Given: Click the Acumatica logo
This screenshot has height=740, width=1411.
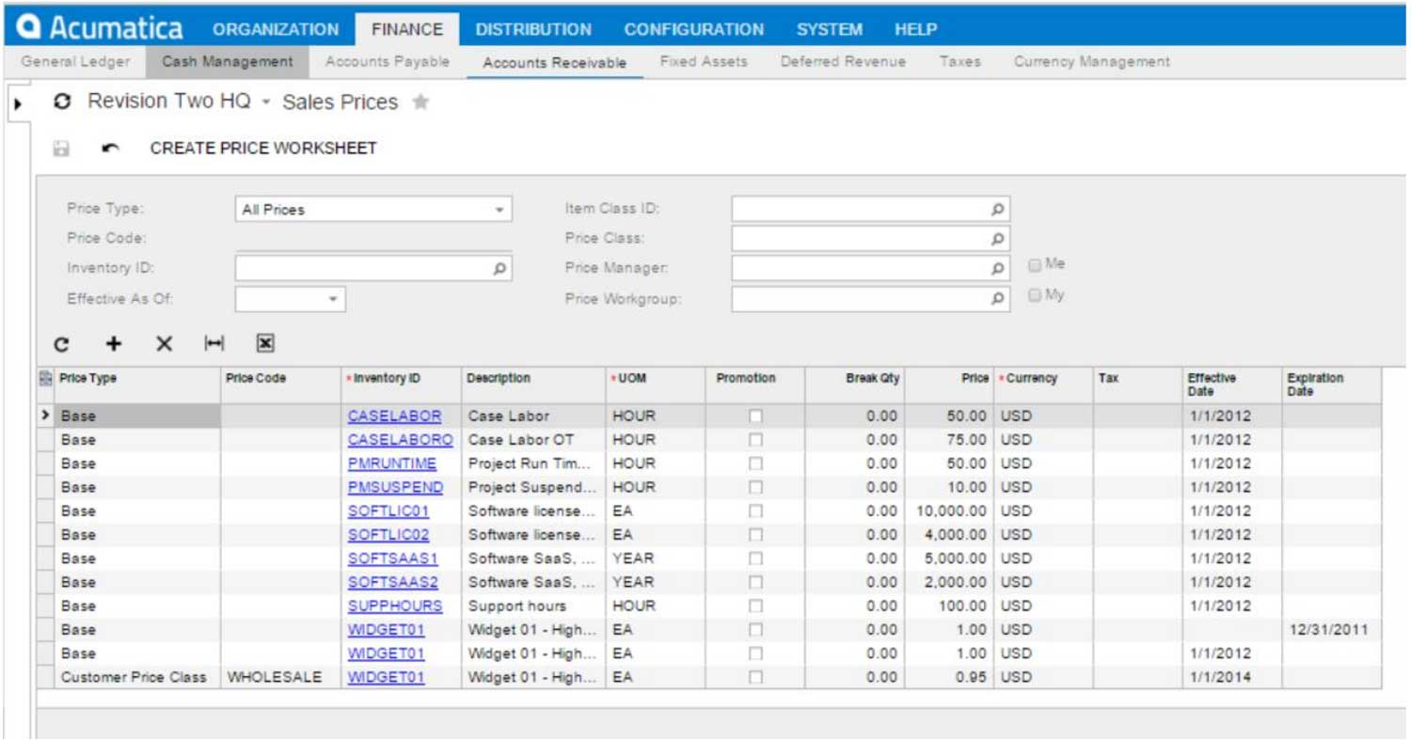Looking at the screenshot, I should pos(101,28).
